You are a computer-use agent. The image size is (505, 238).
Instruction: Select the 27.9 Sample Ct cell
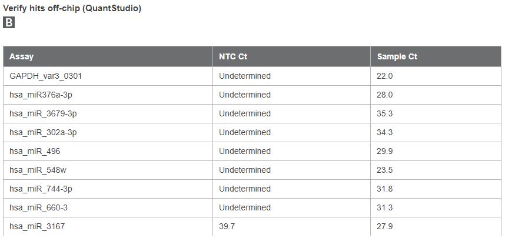click(384, 226)
